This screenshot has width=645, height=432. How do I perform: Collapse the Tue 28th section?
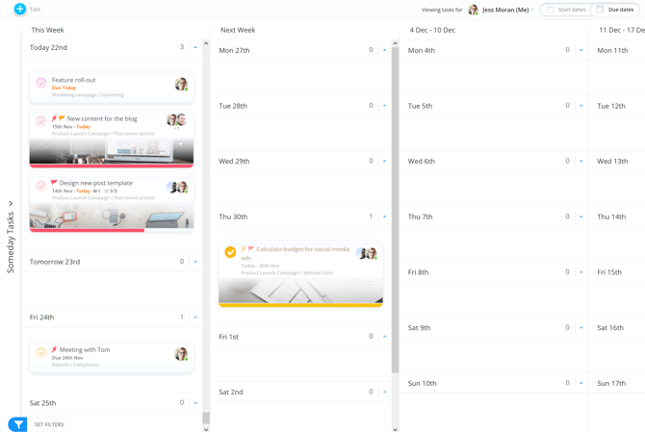[385, 106]
